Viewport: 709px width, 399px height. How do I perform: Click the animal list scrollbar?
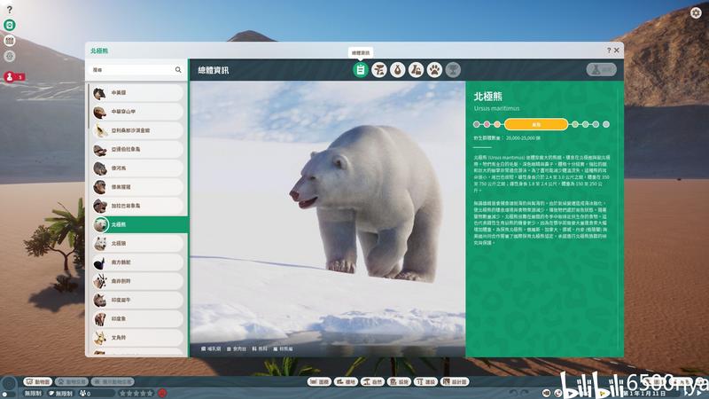[89, 106]
